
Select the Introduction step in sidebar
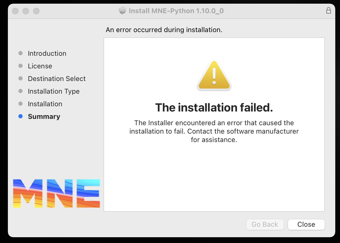[47, 53]
